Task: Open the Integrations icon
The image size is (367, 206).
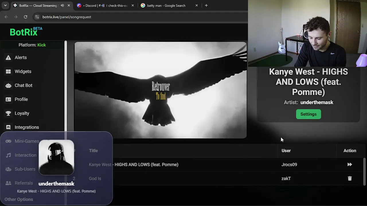Action: pos(8,127)
